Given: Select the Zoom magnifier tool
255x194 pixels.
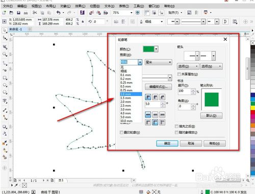Looking at the screenshot, I should tap(5, 55).
